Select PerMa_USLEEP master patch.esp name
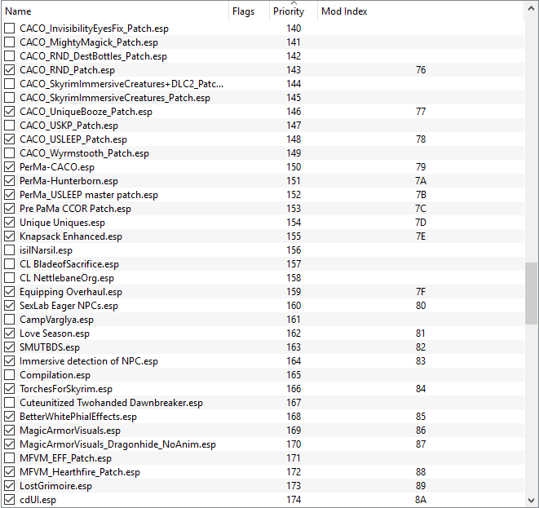 89,195
